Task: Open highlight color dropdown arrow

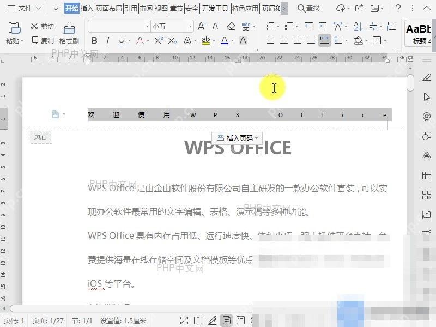Action: tap(214, 41)
